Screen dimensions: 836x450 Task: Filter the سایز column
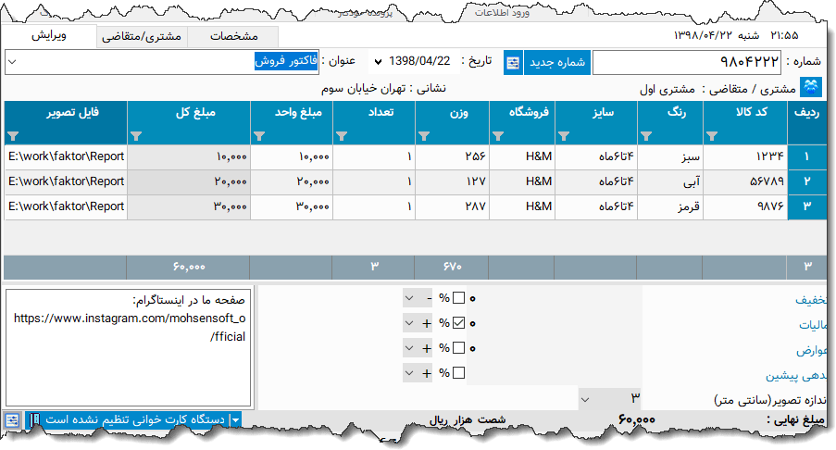(x=564, y=136)
